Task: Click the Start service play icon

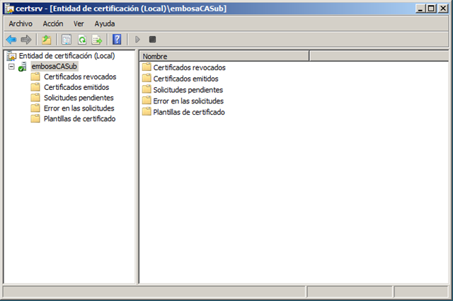Action: pyautogui.click(x=137, y=40)
